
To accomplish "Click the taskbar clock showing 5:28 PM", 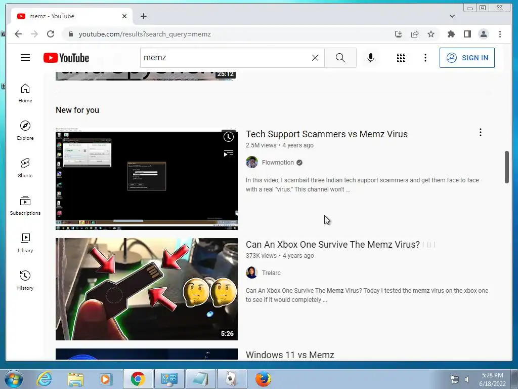I will 492,379.
